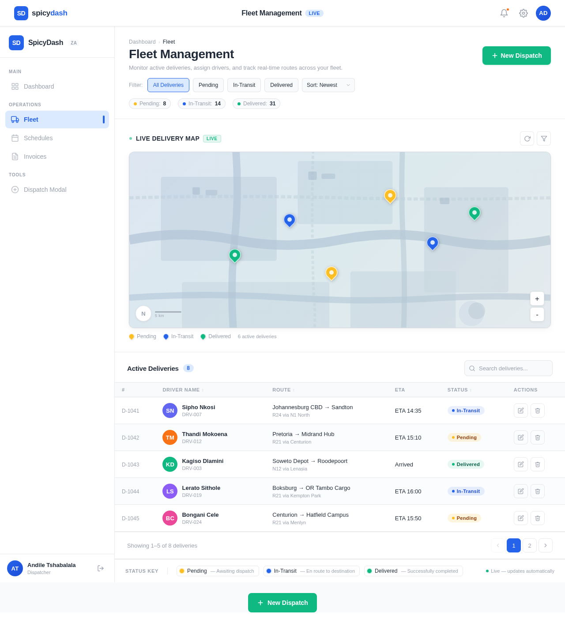This screenshot has height=623, width=565.
Task: Filter by In-Transit deliveries
Action: point(244,85)
